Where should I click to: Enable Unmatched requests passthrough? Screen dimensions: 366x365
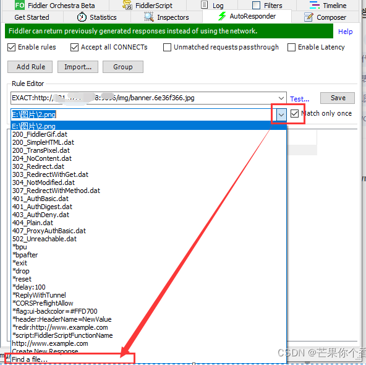[x=167, y=48]
